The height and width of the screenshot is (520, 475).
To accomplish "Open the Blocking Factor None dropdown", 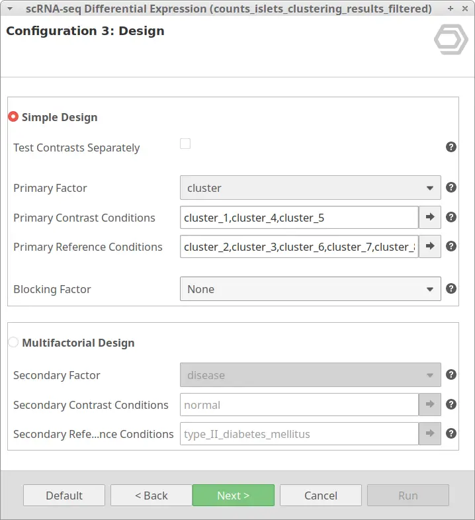I will 310,289.
